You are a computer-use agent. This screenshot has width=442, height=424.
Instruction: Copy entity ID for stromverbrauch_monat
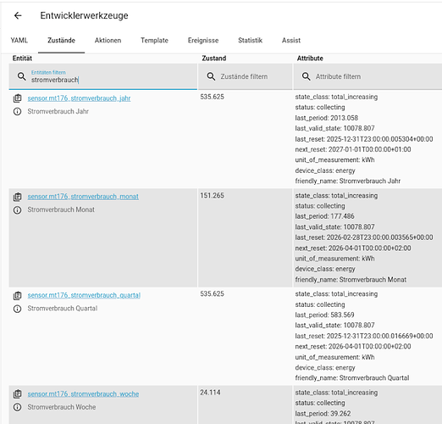pos(17,197)
